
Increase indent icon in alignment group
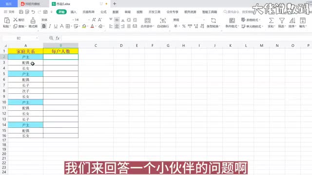pyautogui.click(x=135, y=20)
